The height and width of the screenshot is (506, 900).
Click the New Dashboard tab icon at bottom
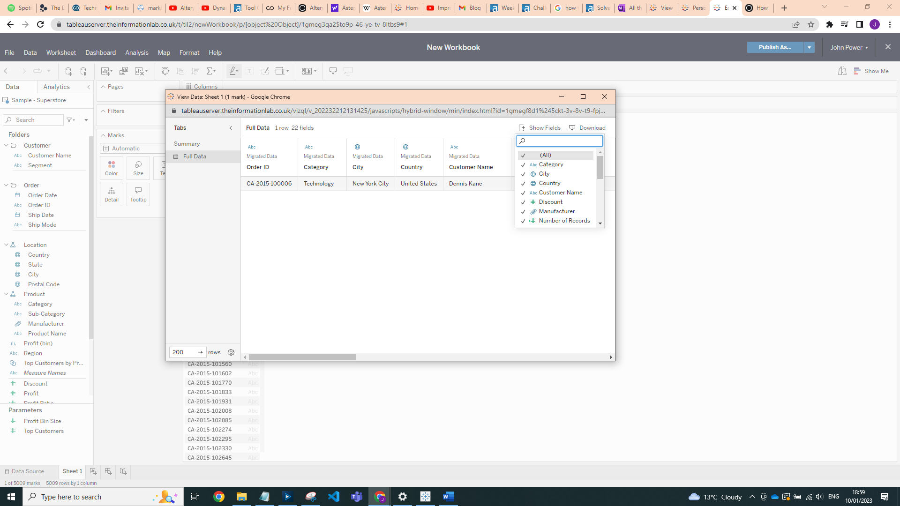pos(108,471)
